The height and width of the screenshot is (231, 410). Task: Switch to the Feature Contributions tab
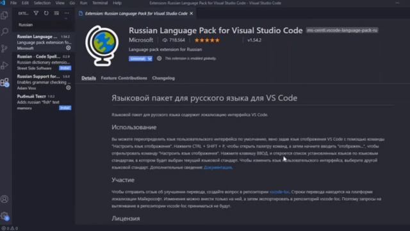click(124, 78)
